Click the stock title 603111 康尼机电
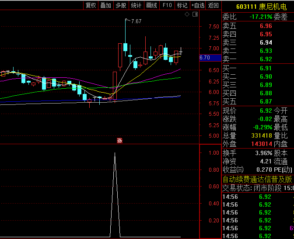The height and width of the screenshot is (239, 294). (x=261, y=7)
